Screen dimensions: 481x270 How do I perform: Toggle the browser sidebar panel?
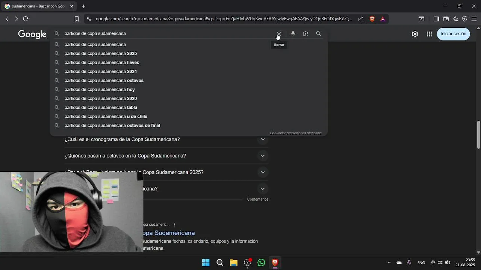tap(436, 19)
